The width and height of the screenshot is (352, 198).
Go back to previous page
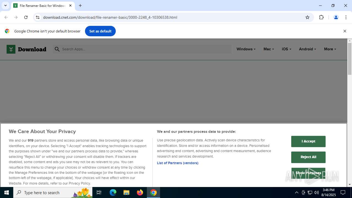point(6,17)
